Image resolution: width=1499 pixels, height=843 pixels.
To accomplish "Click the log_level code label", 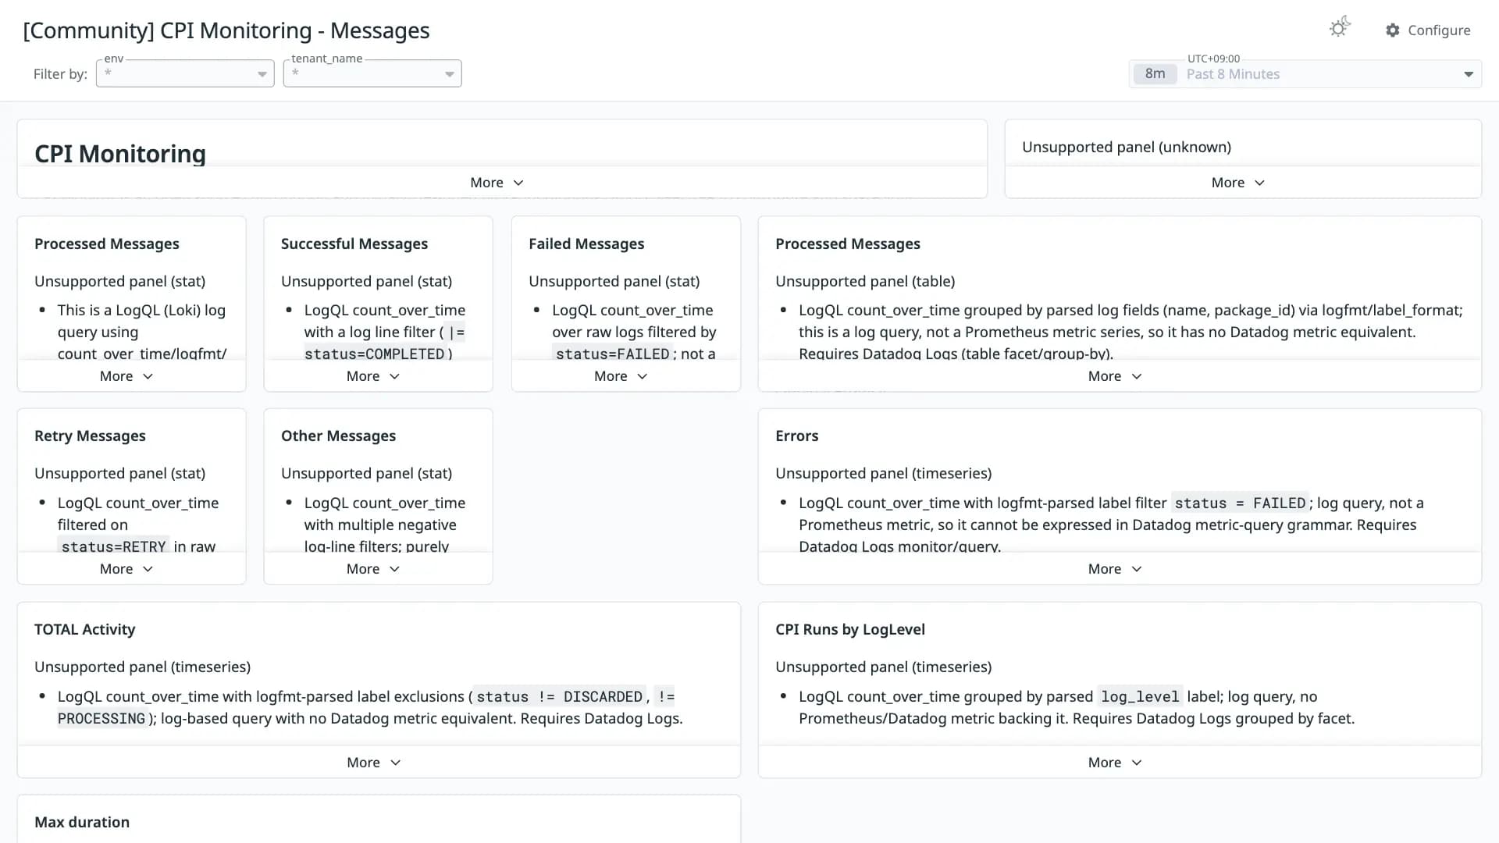I will click(1140, 696).
